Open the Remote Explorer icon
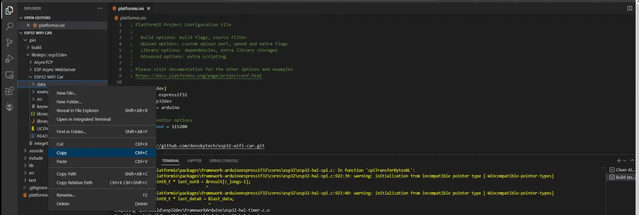 tap(9, 75)
